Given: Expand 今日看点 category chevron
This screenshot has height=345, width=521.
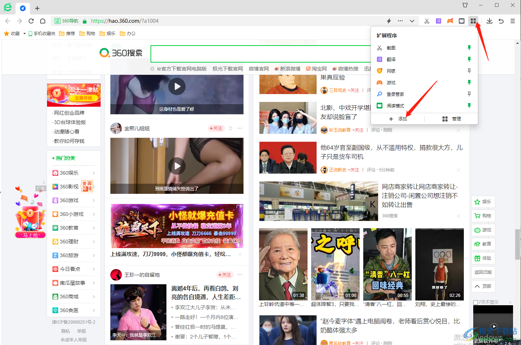Looking at the screenshot, I should 94,269.
